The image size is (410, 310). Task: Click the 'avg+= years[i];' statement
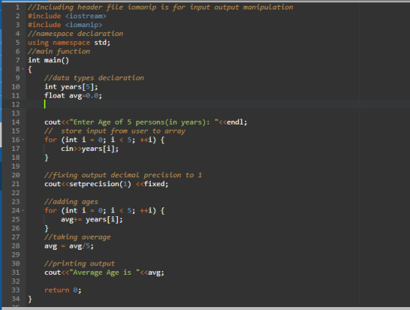pyautogui.click(x=92, y=219)
